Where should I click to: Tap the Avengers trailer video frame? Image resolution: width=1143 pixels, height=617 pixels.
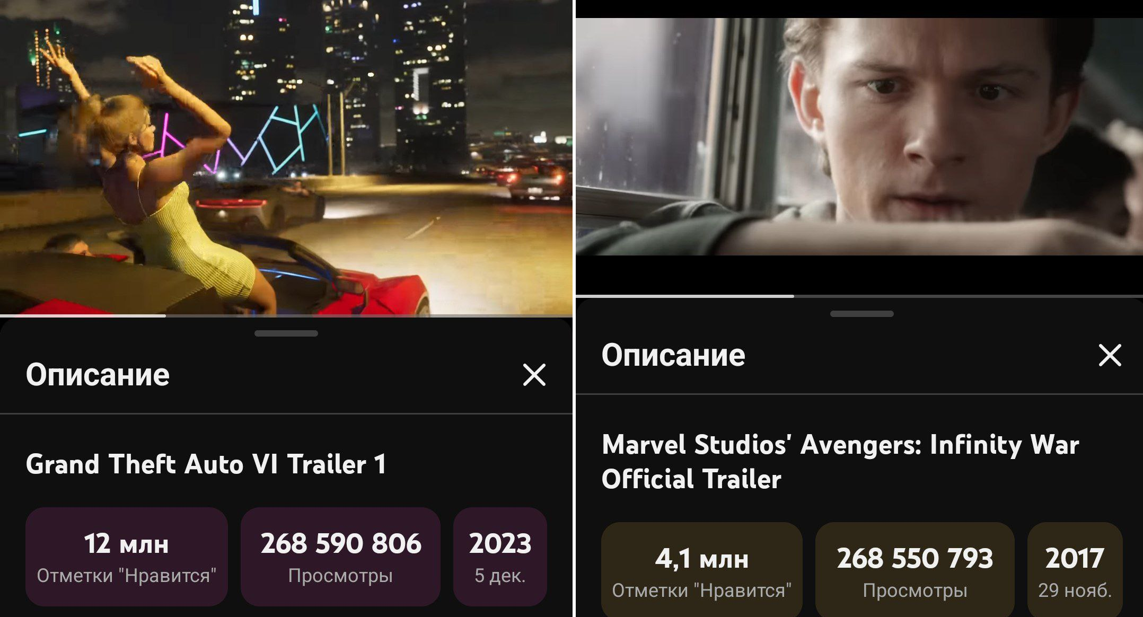coord(859,137)
